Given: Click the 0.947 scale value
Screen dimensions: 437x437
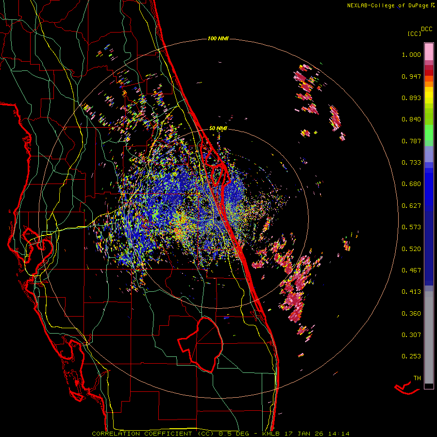Looking at the screenshot, I should pyautogui.click(x=411, y=76).
